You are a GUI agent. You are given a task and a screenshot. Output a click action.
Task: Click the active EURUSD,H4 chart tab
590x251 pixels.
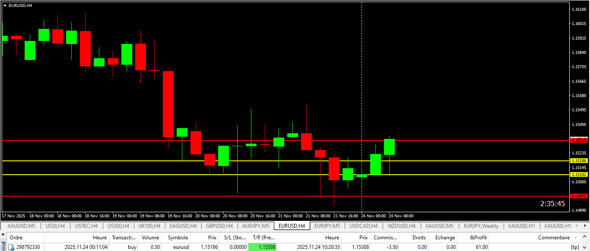(292, 226)
